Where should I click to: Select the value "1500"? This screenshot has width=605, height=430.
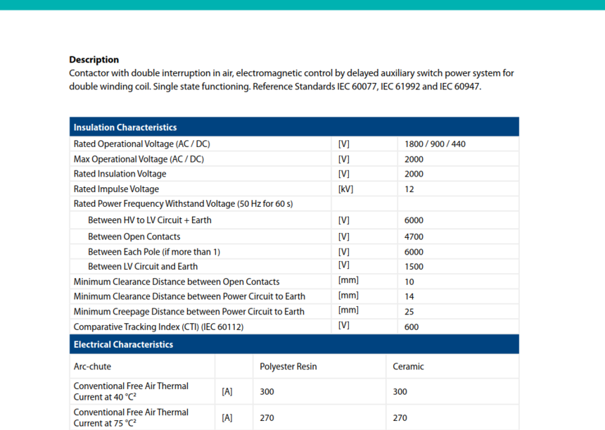[x=414, y=266]
